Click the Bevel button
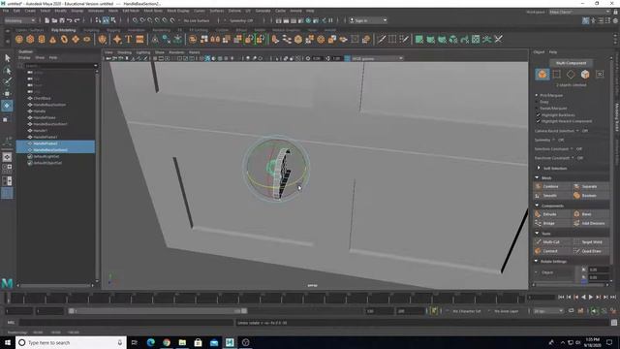The width and height of the screenshot is (620, 349). tap(590, 214)
